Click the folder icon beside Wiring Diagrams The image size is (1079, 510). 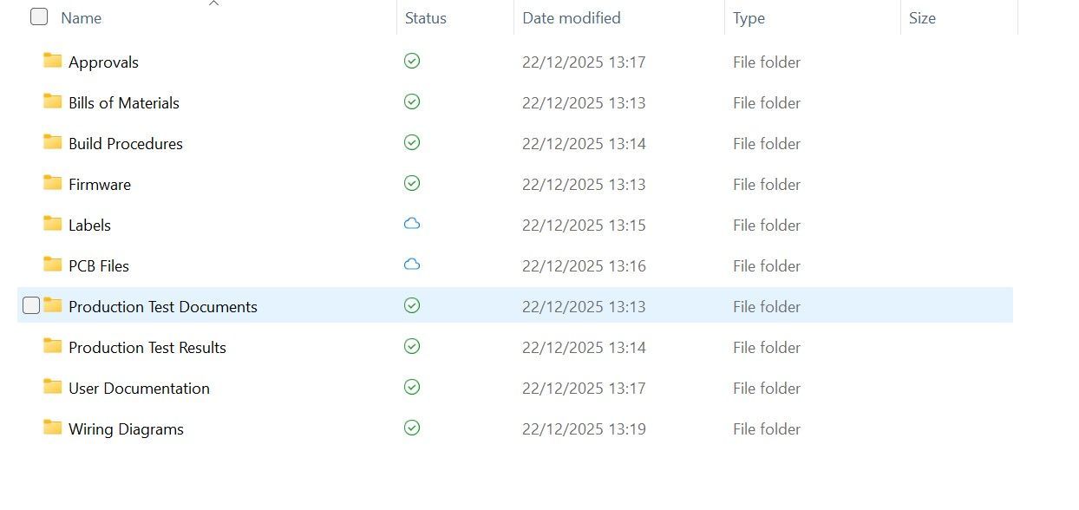52,428
